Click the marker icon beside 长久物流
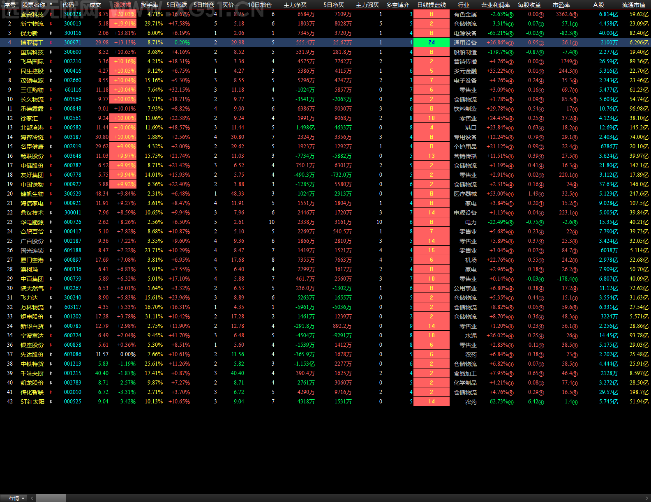This screenshot has height=502, width=651. tap(51, 99)
